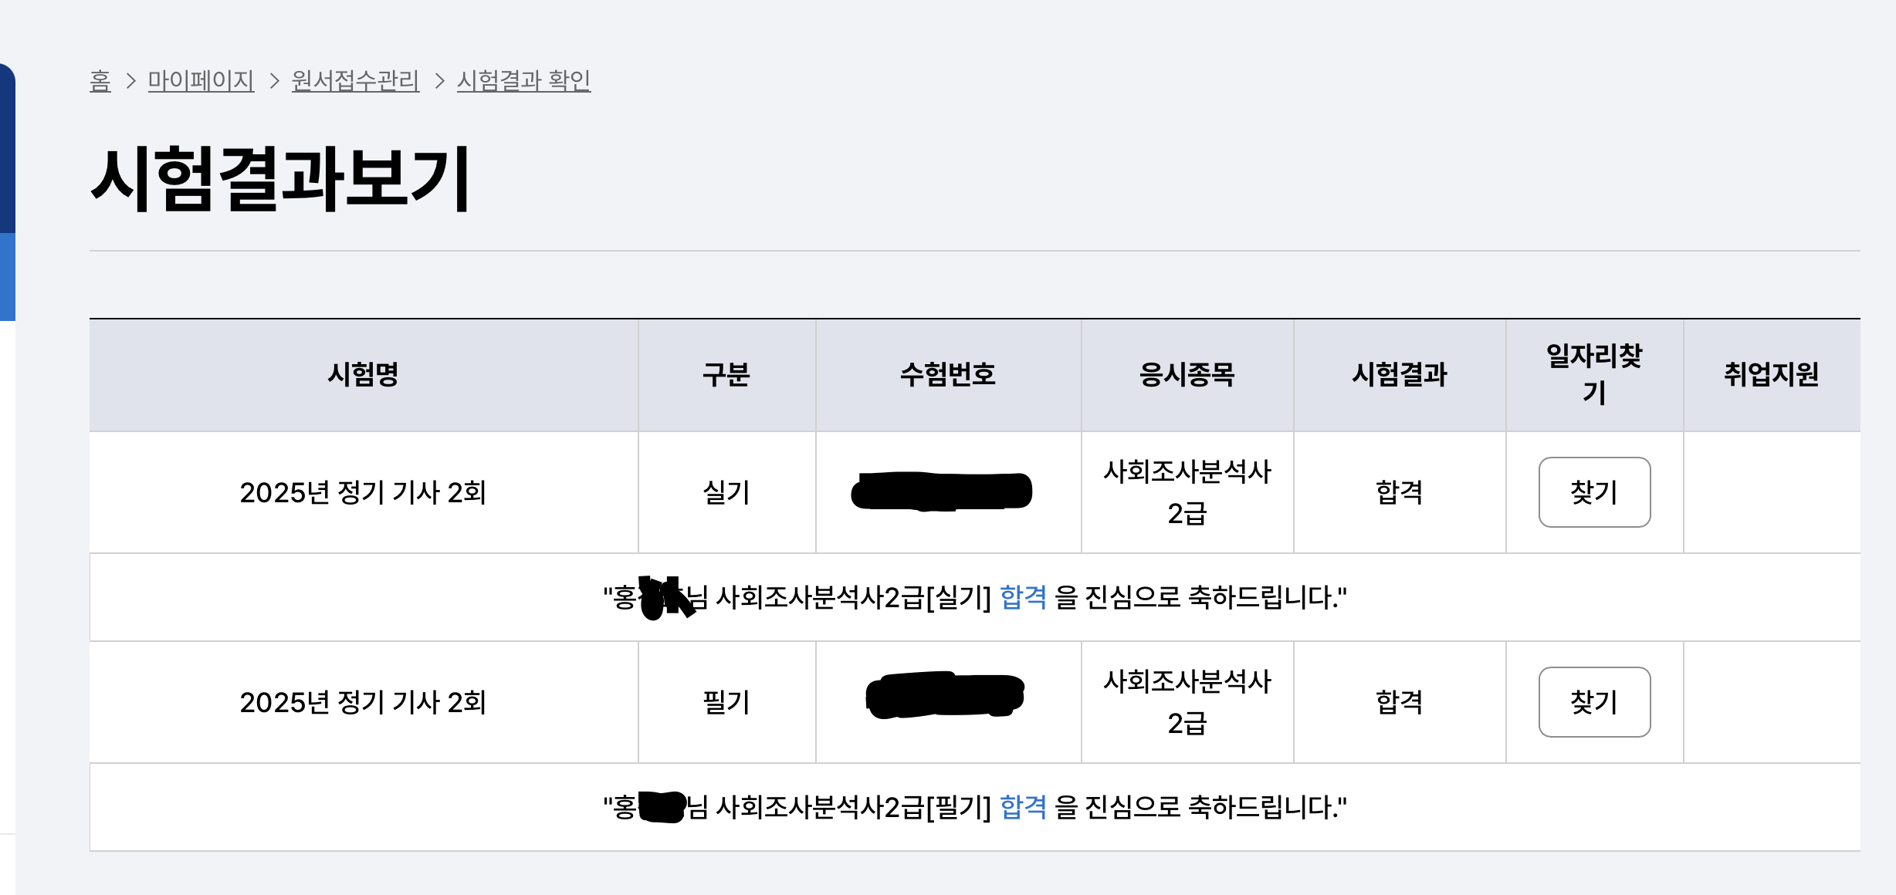Select the 필기 cell in 구분 column
The height and width of the screenshot is (895, 1896).
726,702
